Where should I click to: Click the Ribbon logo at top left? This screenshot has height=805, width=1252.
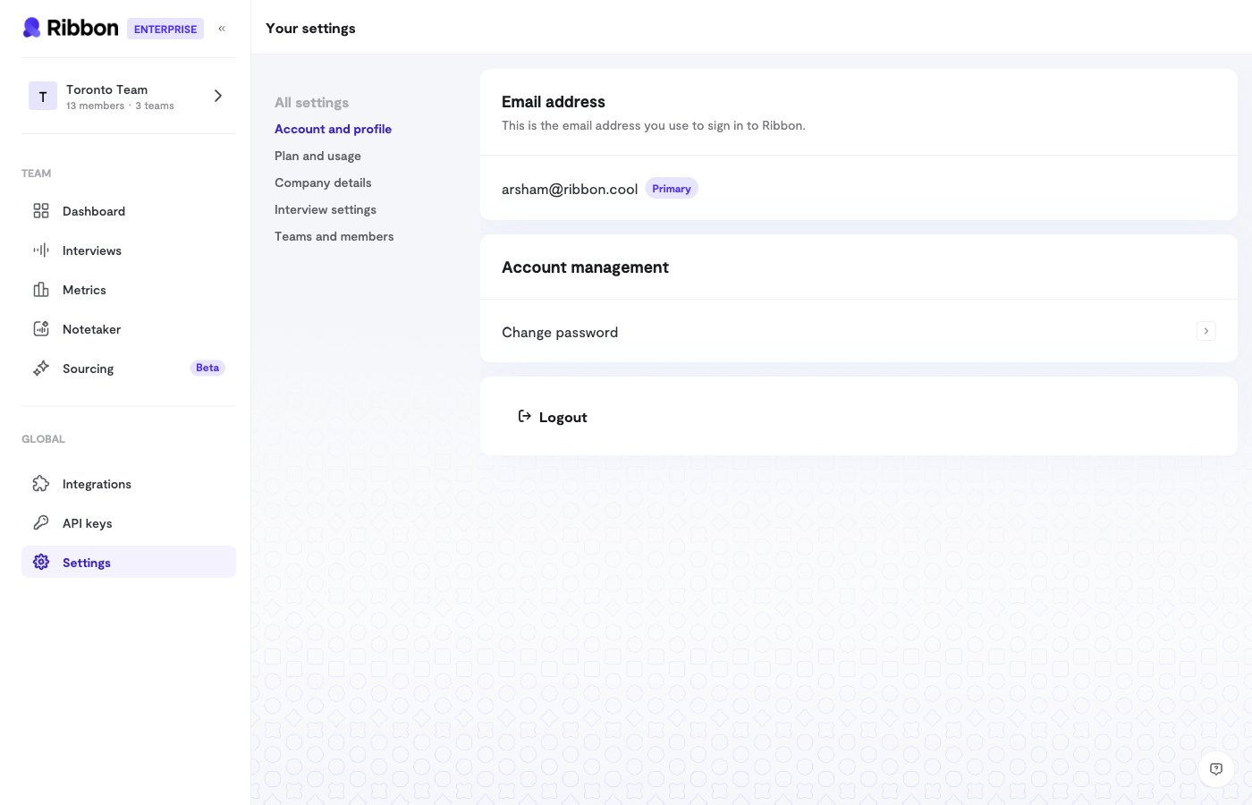click(x=70, y=27)
